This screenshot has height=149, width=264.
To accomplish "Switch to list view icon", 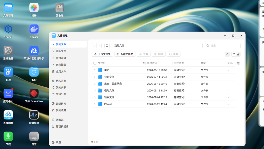I will [x=234, y=54].
